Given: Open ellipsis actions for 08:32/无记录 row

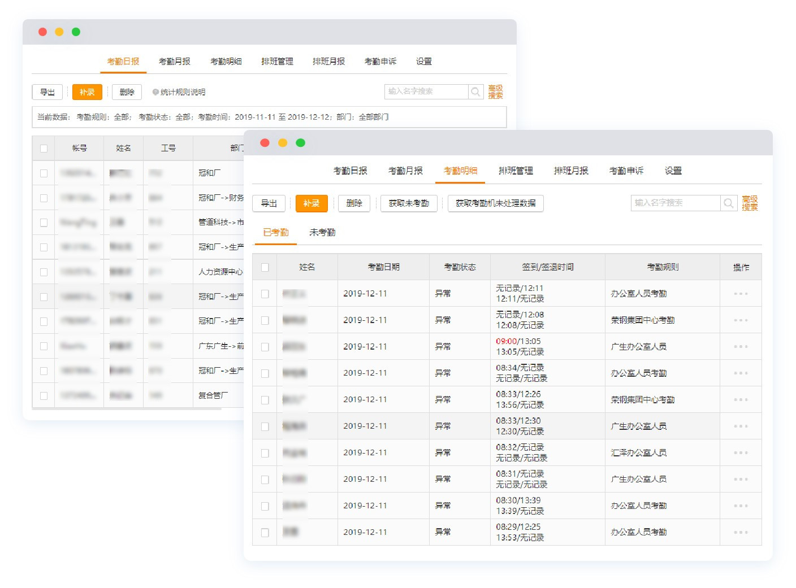Looking at the screenshot, I should [741, 453].
